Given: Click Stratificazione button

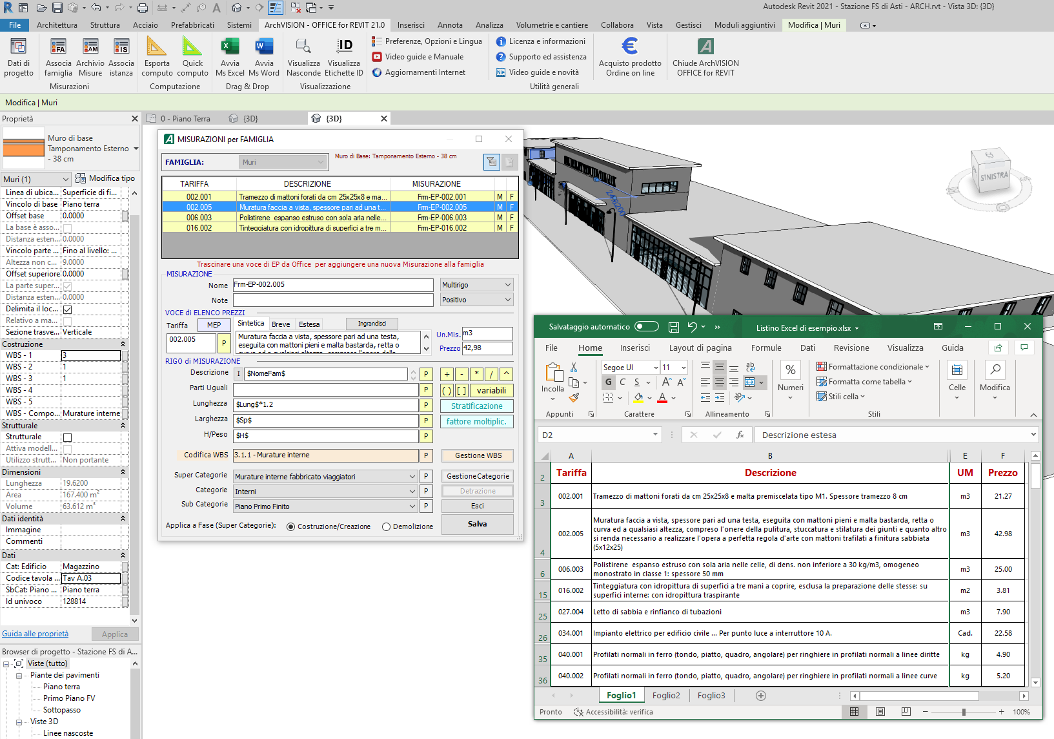Looking at the screenshot, I should pyautogui.click(x=476, y=406).
